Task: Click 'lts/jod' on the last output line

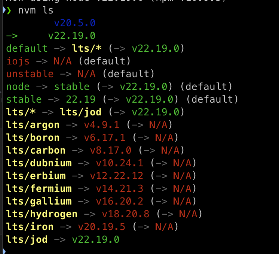Action: point(27,239)
